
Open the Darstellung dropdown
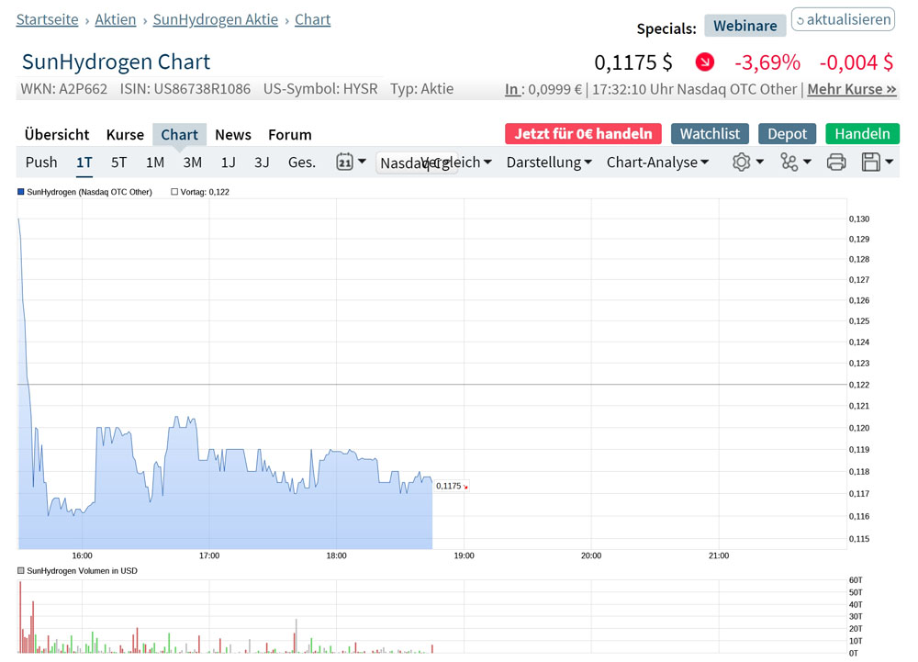(x=549, y=163)
